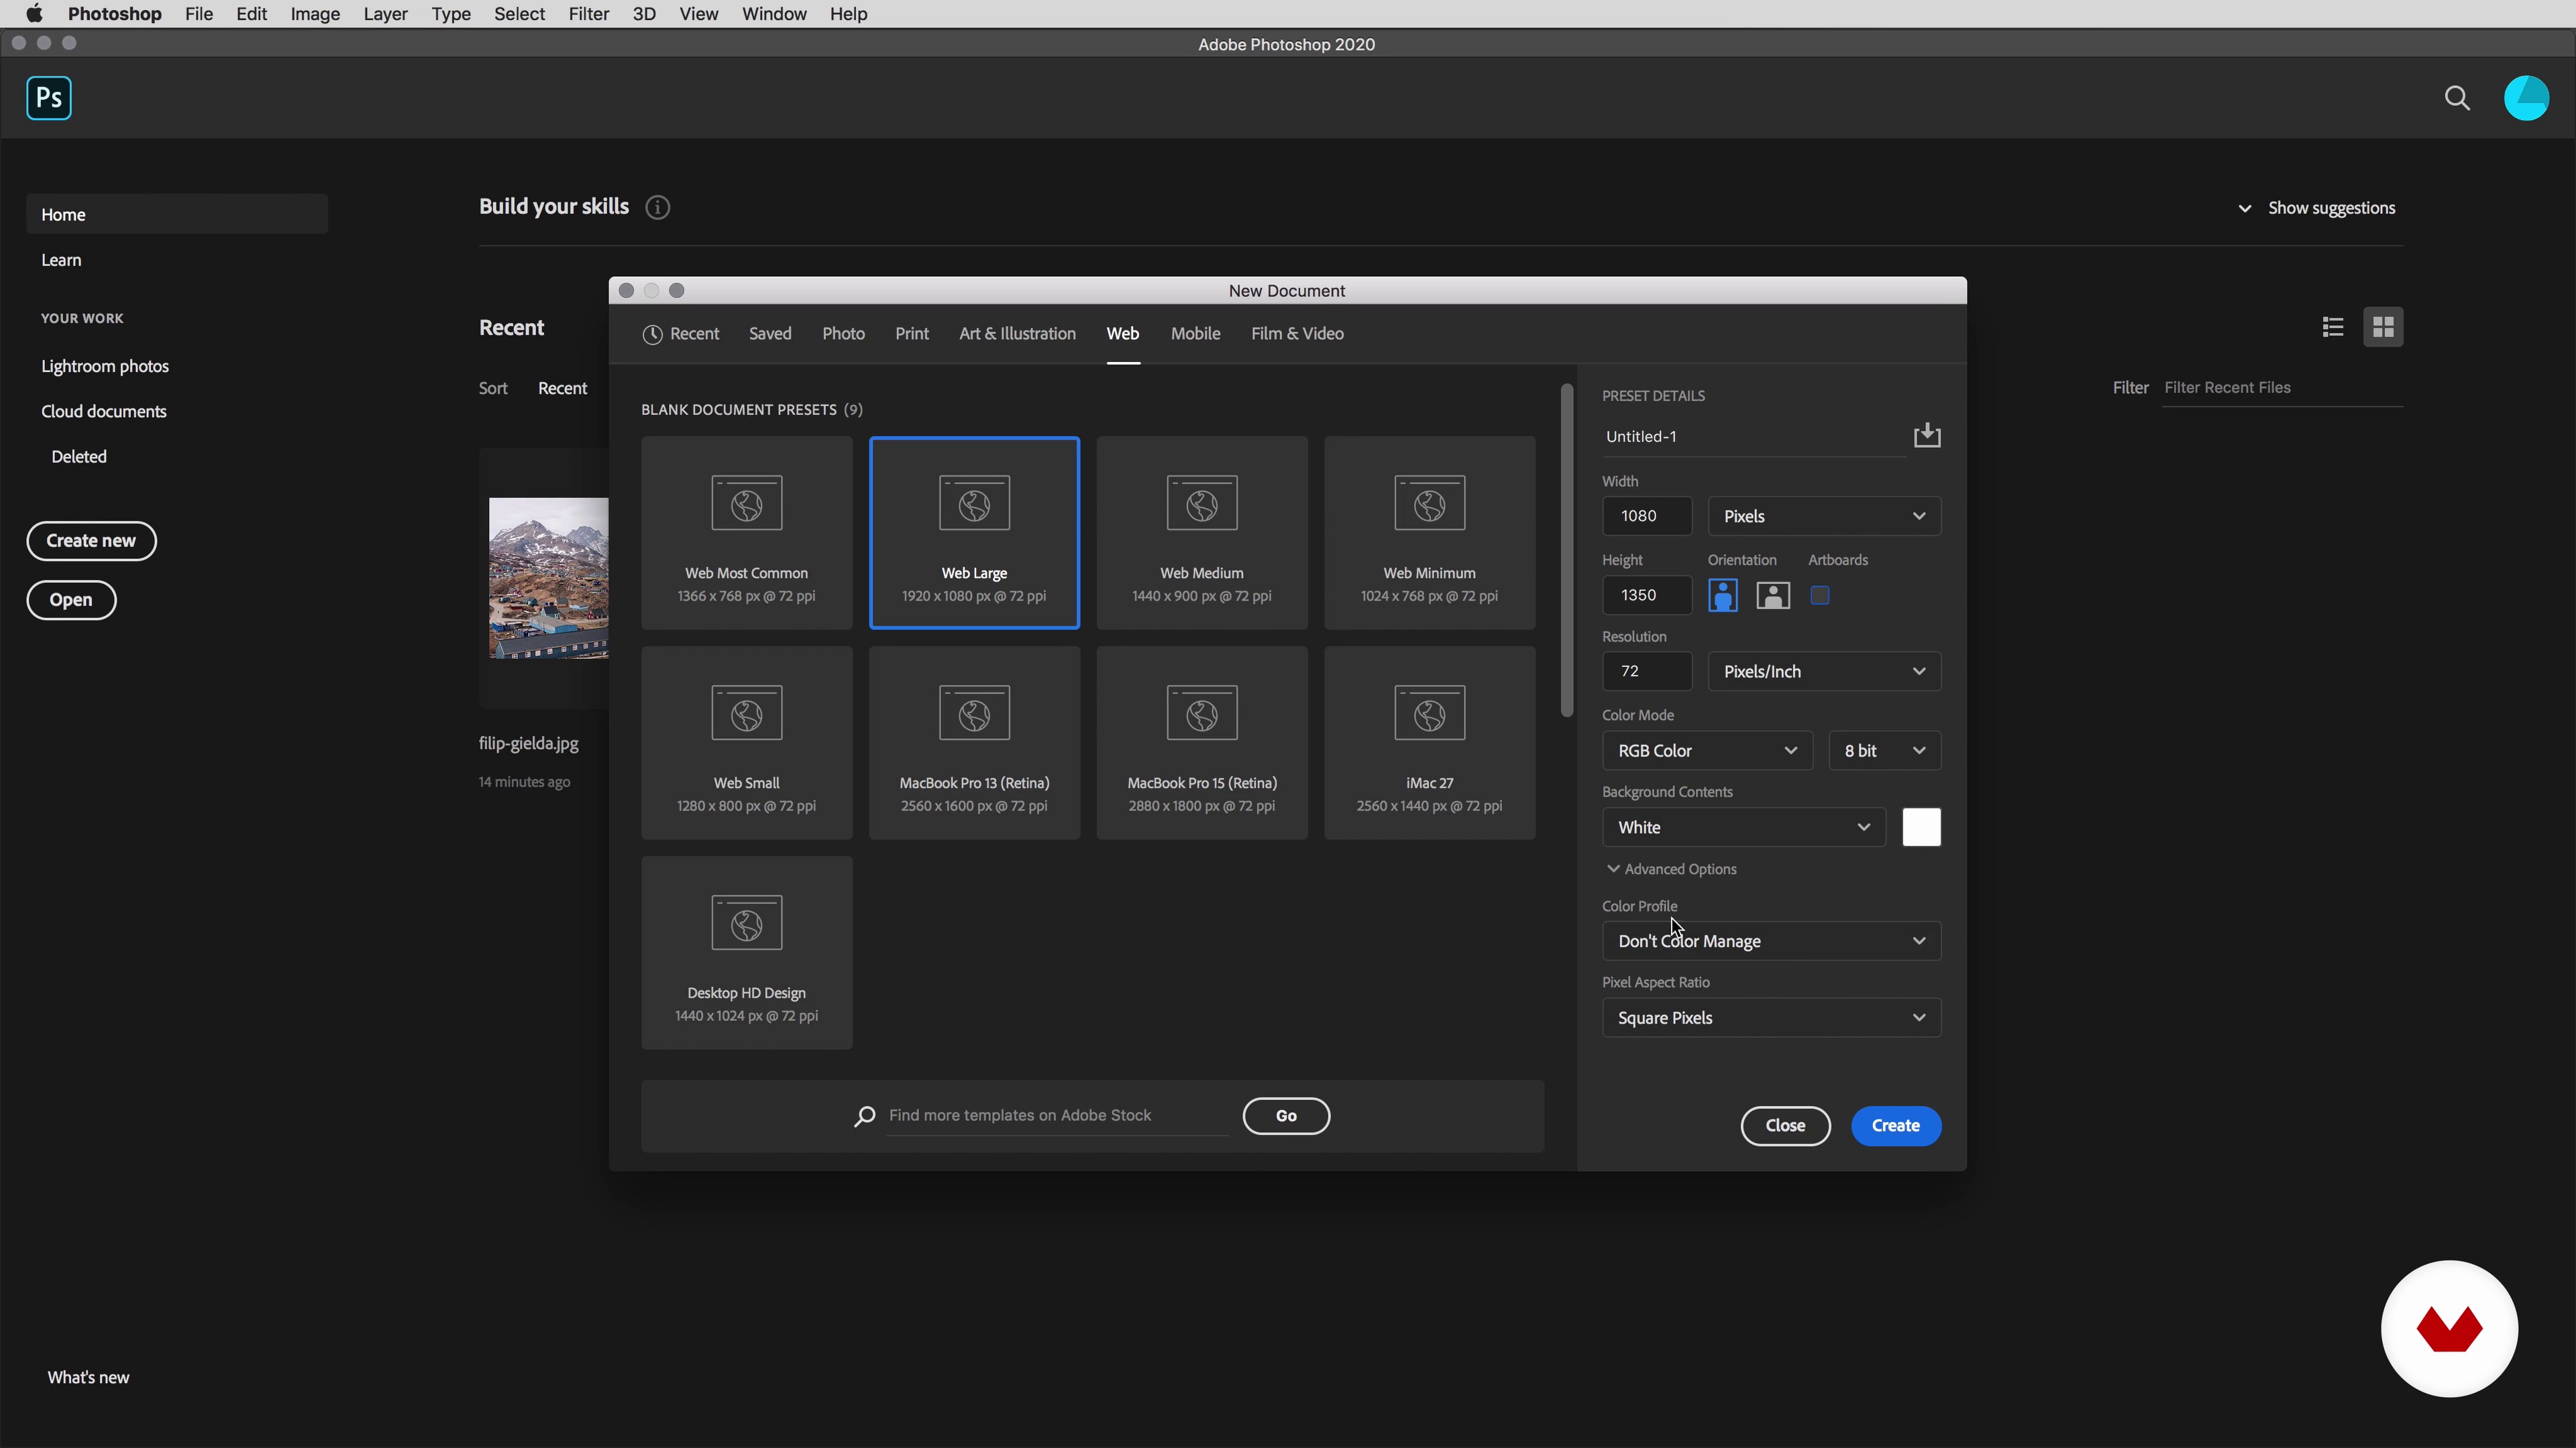Click the Close button in New Document
This screenshot has width=2576, height=1448.
coord(1785,1126)
